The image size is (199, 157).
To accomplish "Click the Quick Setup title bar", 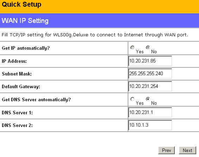I will [99, 6].
